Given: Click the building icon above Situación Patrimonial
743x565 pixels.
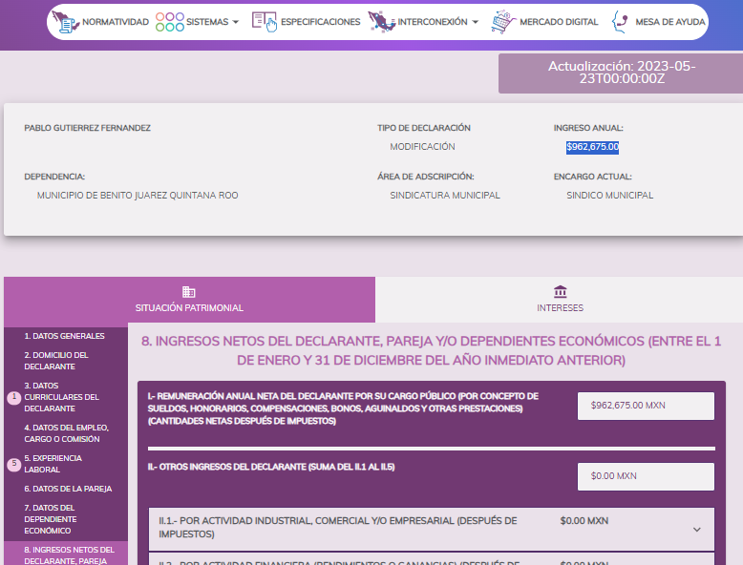Looking at the screenshot, I should tap(189, 292).
